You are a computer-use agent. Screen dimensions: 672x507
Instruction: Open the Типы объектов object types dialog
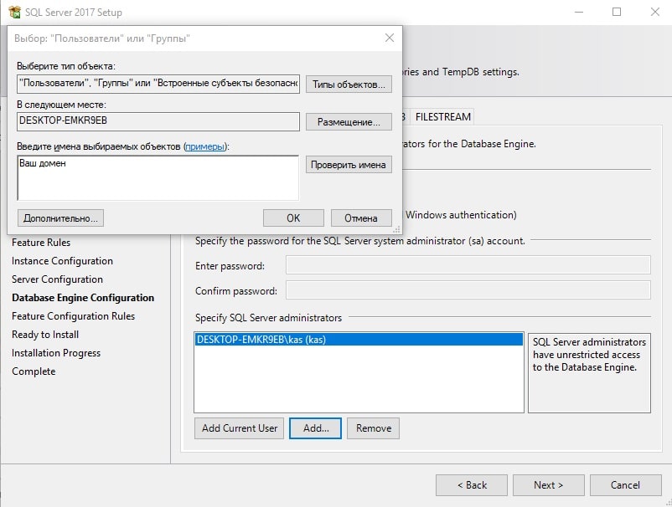click(x=349, y=84)
